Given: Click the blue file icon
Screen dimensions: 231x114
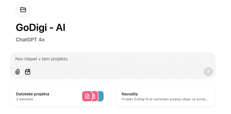Looking at the screenshot, I should [101, 96].
